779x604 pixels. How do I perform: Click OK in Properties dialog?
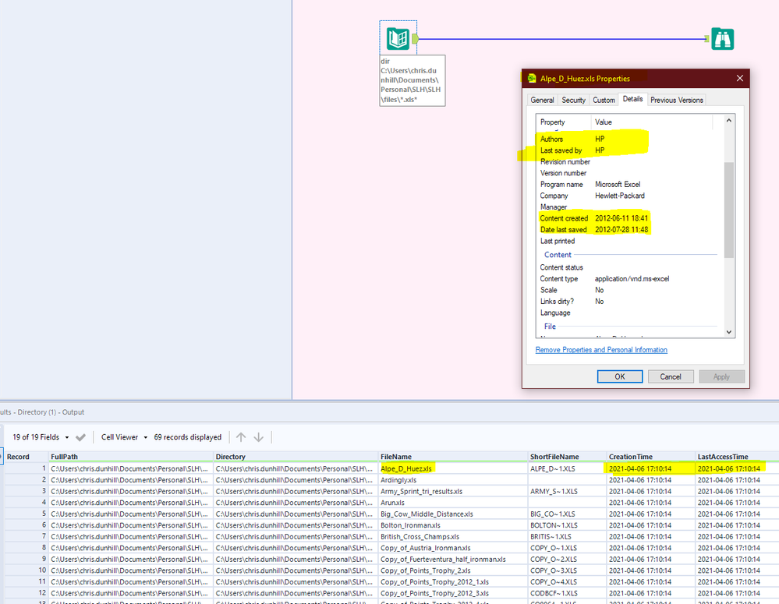tap(619, 376)
